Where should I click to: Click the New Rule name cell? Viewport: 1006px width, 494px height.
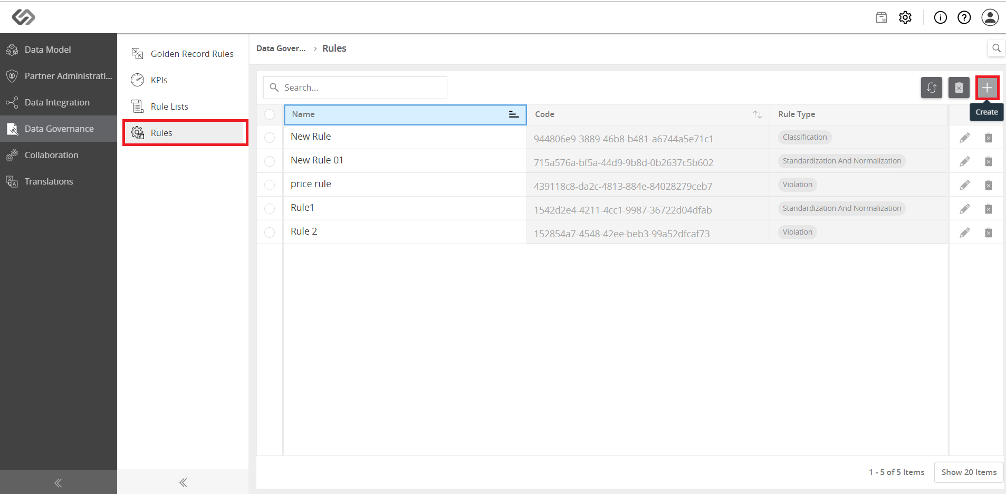pos(405,137)
